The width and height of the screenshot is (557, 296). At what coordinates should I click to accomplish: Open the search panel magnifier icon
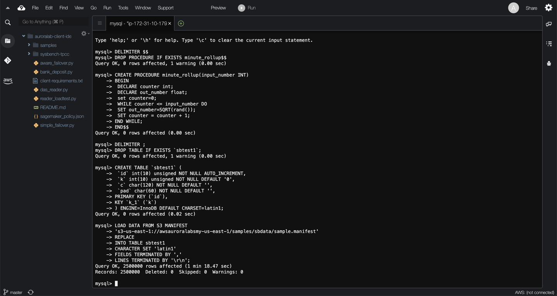coord(8,22)
